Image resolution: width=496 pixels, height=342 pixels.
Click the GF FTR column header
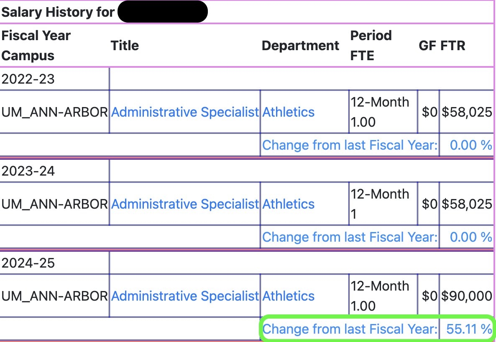(442, 45)
